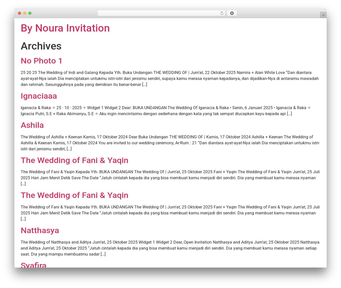This screenshot has width=341, height=288.
Task: Click excerpt starting "The Wedding of Natthasya and Aditya"
Action: coord(170,248)
